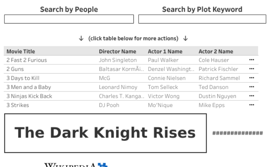
Task: Open more actions for 3 Strikes row
Action: click(252, 105)
